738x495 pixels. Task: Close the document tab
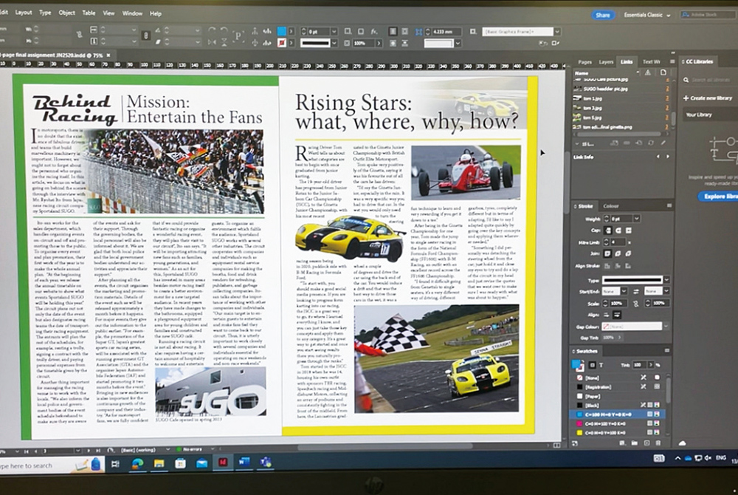click(108, 55)
